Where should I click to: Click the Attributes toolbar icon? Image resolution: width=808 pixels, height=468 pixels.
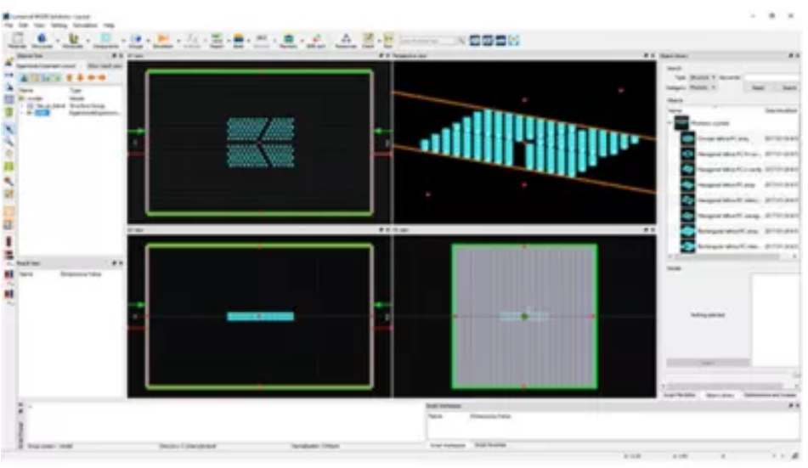point(73,40)
